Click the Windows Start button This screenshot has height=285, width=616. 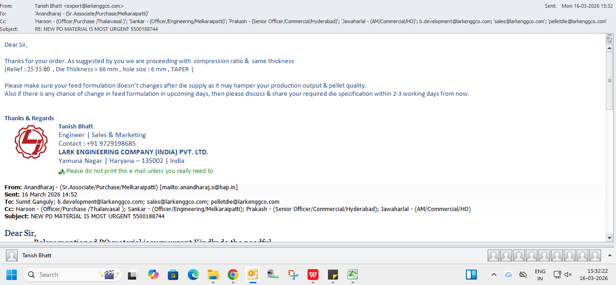pos(11,275)
